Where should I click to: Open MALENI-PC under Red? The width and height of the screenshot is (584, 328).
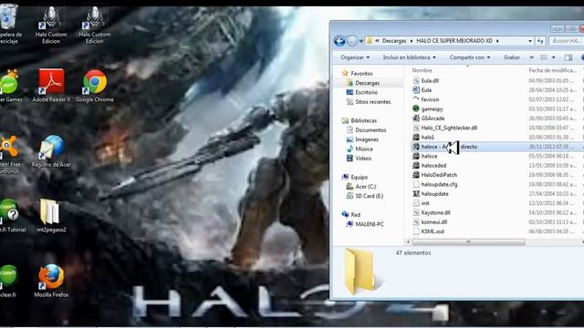click(x=370, y=224)
